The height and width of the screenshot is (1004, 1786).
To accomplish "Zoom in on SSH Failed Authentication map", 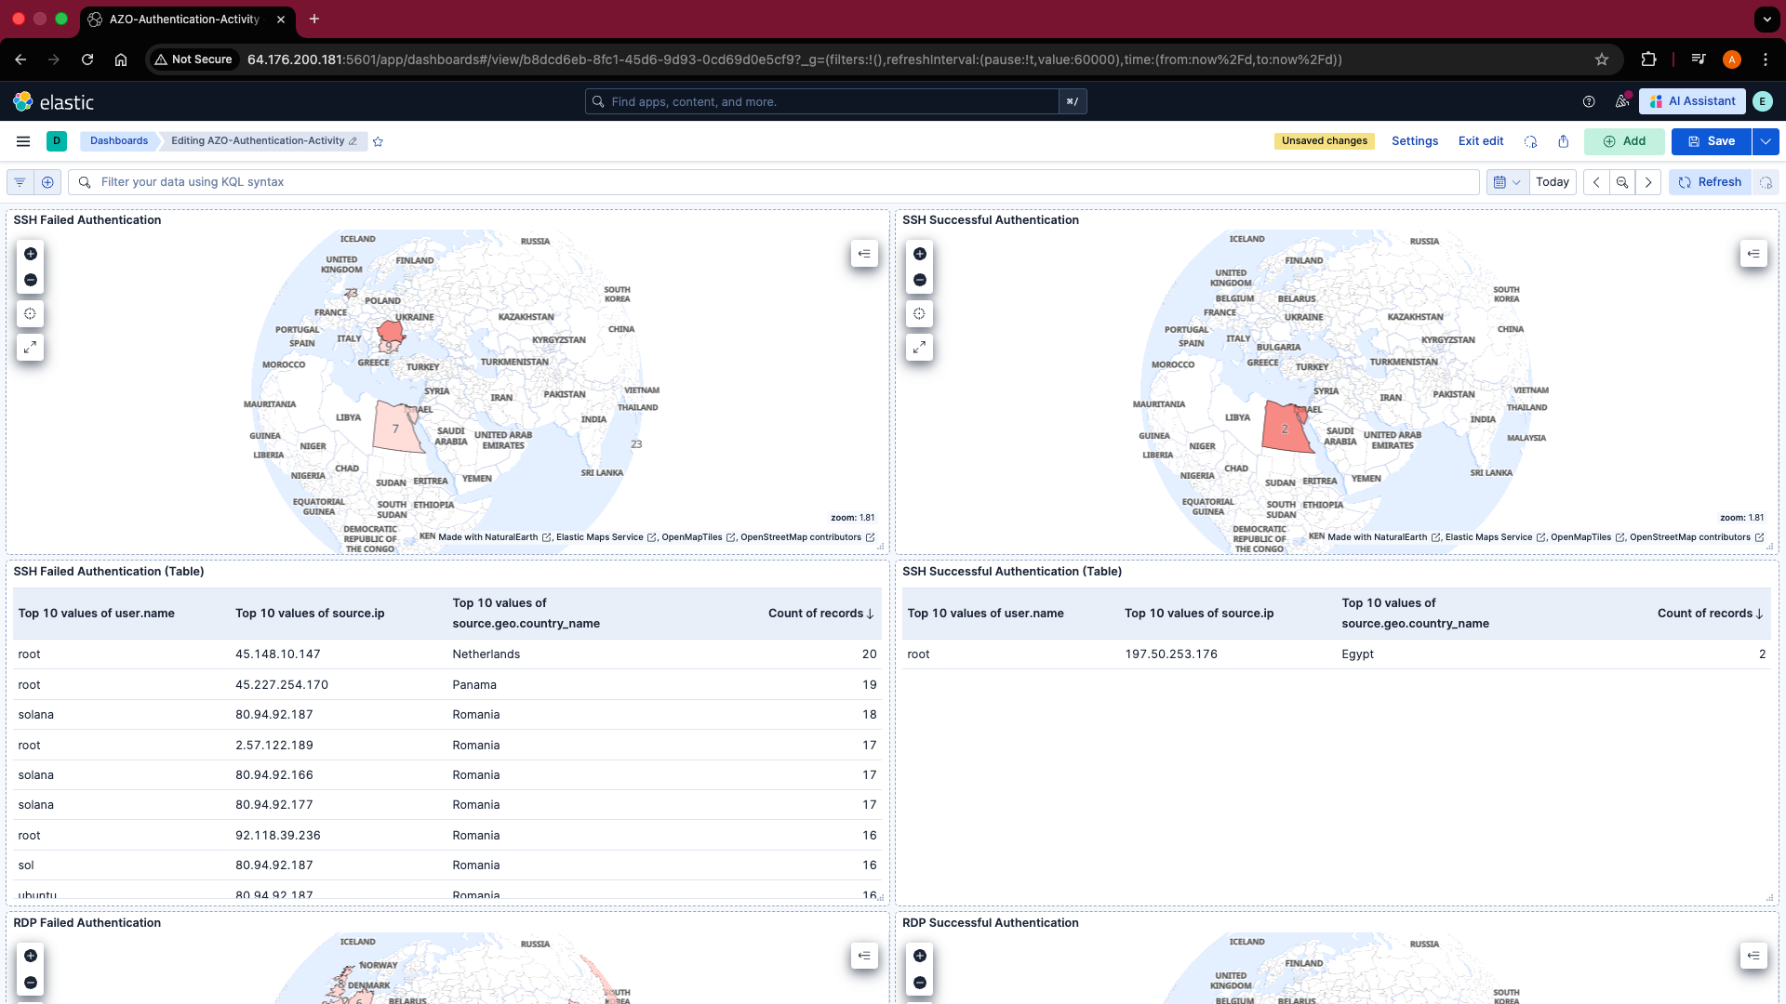I will click(x=31, y=254).
